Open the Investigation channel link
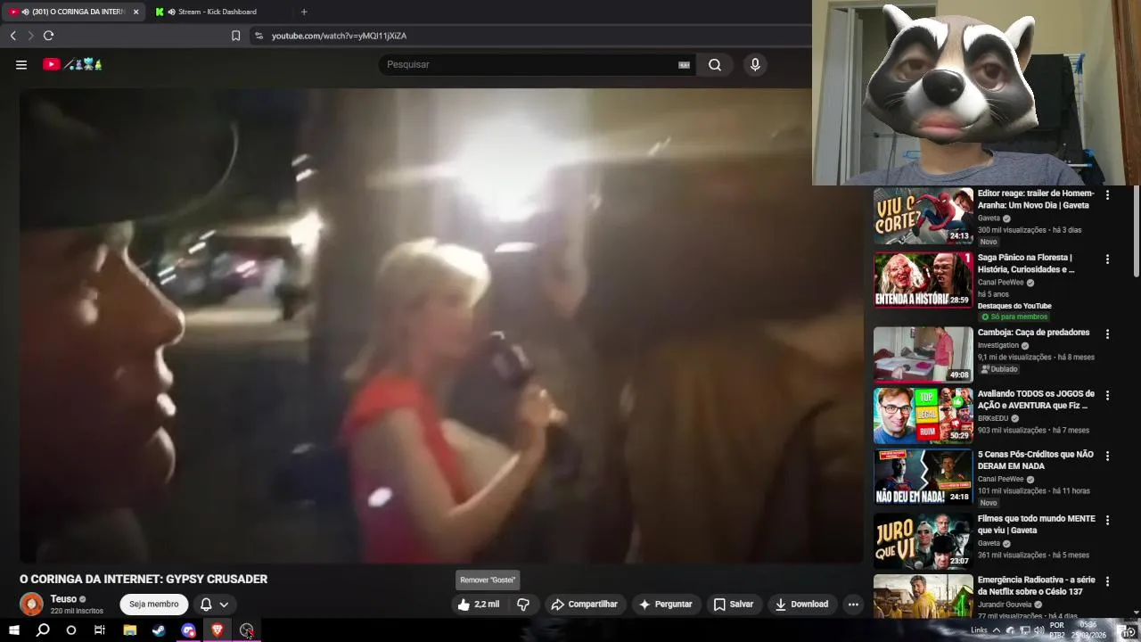1141x642 pixels. coord(998,345)
